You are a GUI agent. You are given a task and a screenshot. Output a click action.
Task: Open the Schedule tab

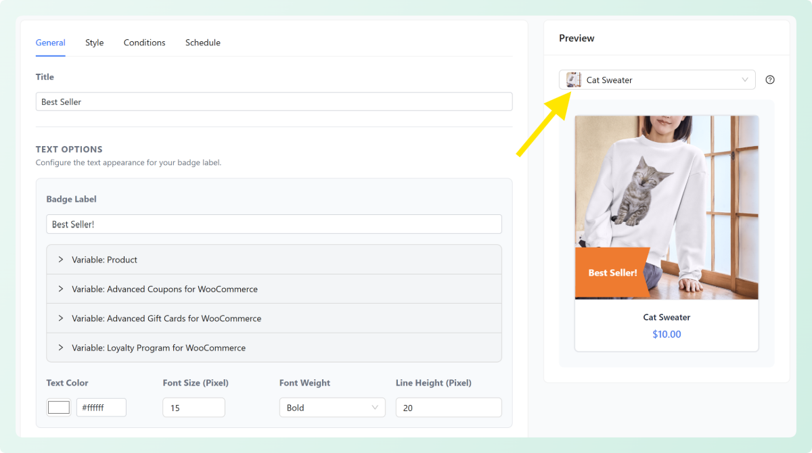(203, 43)
